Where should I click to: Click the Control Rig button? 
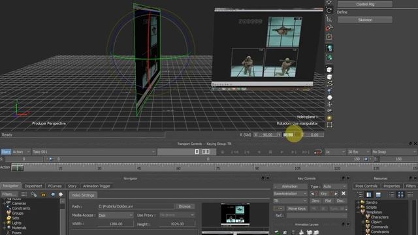[x=365, y=4]
